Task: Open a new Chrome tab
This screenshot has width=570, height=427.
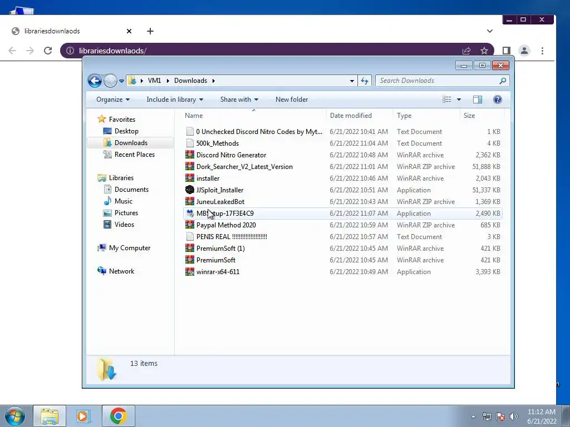Action: [x=150, y=31]
